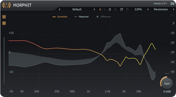Image resolution: width=176 pixels, height=97 pixels.
Task: Click the Gain knob
Action: click(167, 83)
